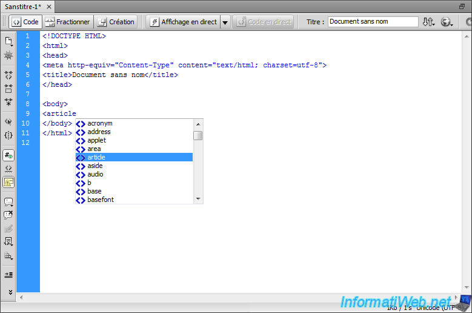This screenshot has width=472, height=313.
Task: Choose address from the tag hints
Action: click(x=134, y=132)
